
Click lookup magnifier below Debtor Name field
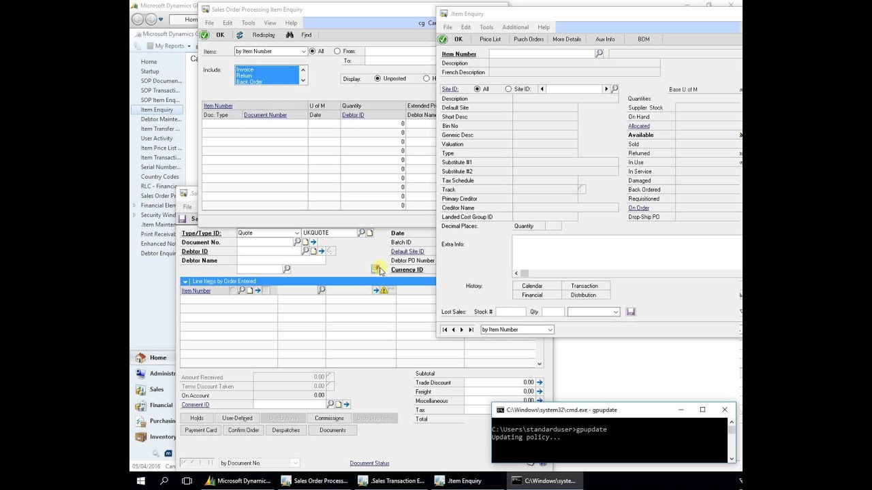(287, 269)
